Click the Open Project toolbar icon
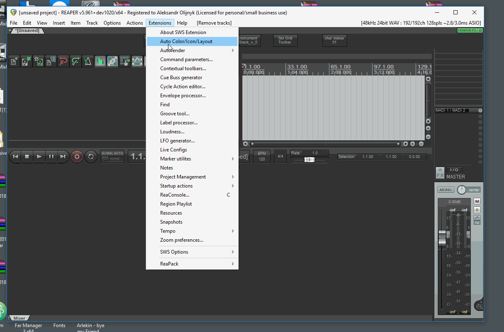 [27, 62]
